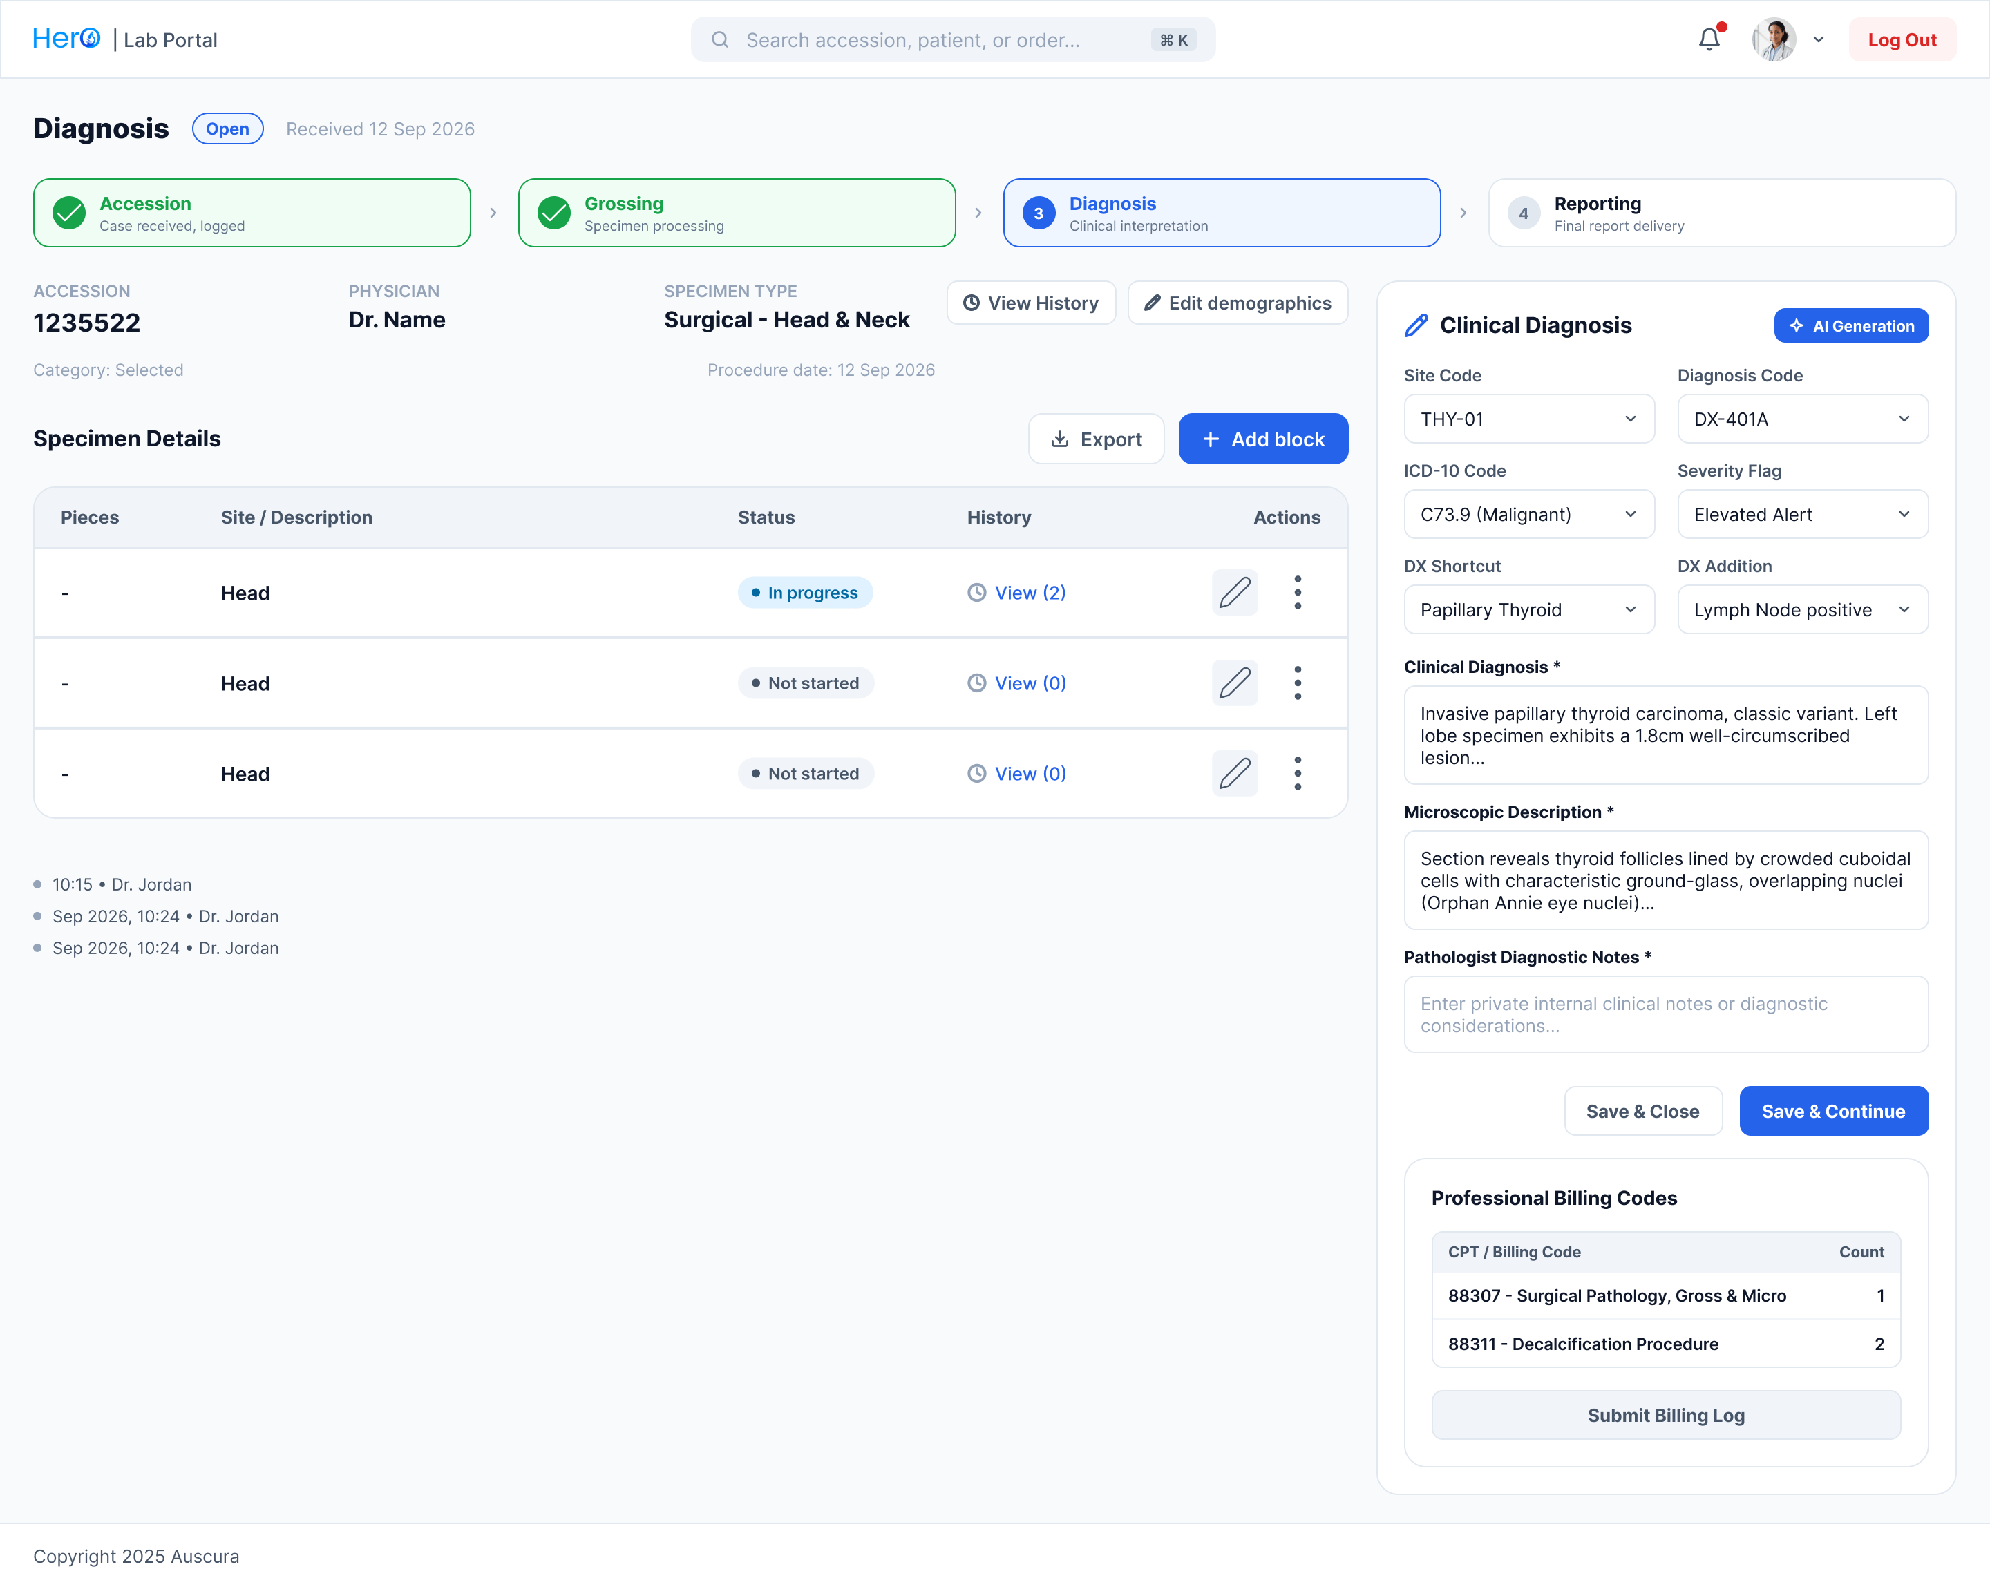Click the Clinical Diagnosis text area
The height and width of the screenshot is (1589, 1990).
[x=1665, y=736]
